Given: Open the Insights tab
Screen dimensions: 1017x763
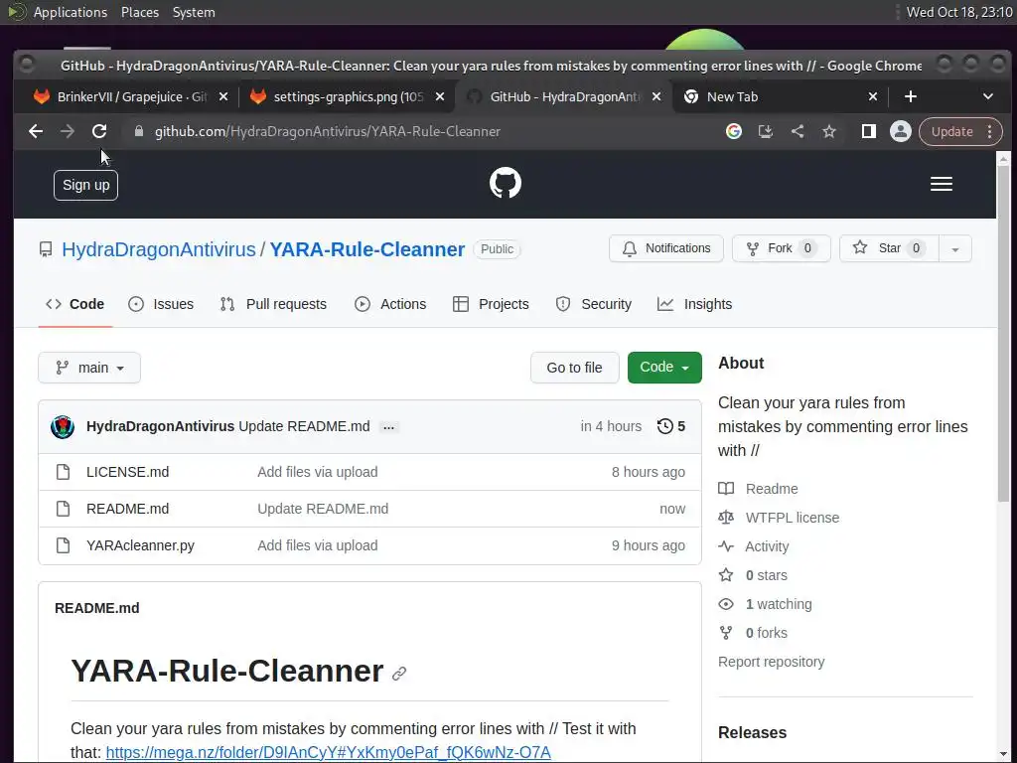Looking at the screenshot, I should 694,304.
